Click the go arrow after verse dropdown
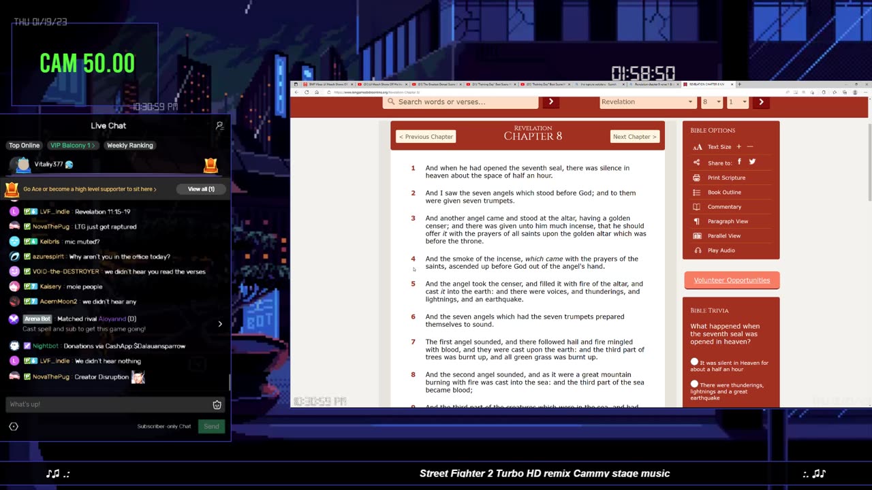 click(761, 102)
